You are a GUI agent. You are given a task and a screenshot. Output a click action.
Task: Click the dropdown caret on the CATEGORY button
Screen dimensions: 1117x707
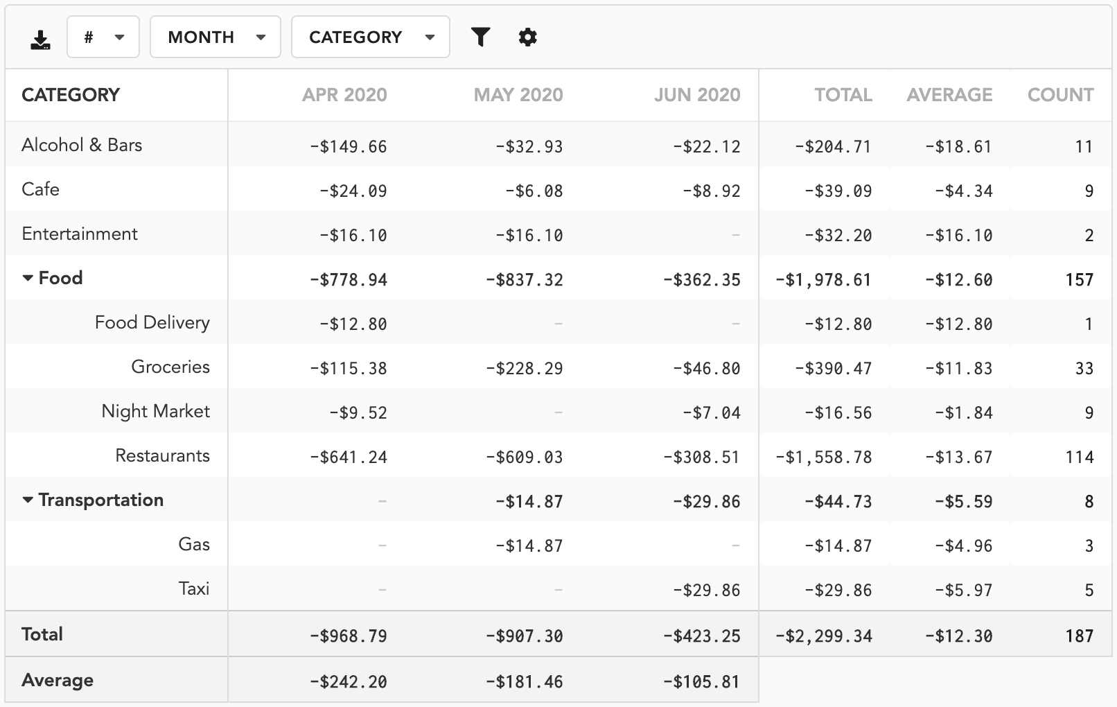tap(430, 37)
